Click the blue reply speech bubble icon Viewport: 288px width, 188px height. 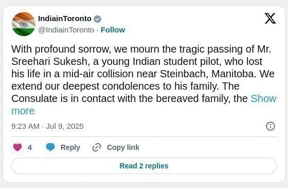50,147
